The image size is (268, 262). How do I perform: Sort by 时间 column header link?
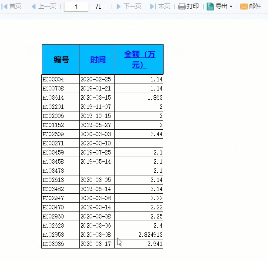tap(98, 60)
